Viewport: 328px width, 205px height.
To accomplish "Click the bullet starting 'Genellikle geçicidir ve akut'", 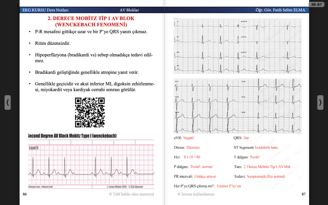I will point(95,87).
